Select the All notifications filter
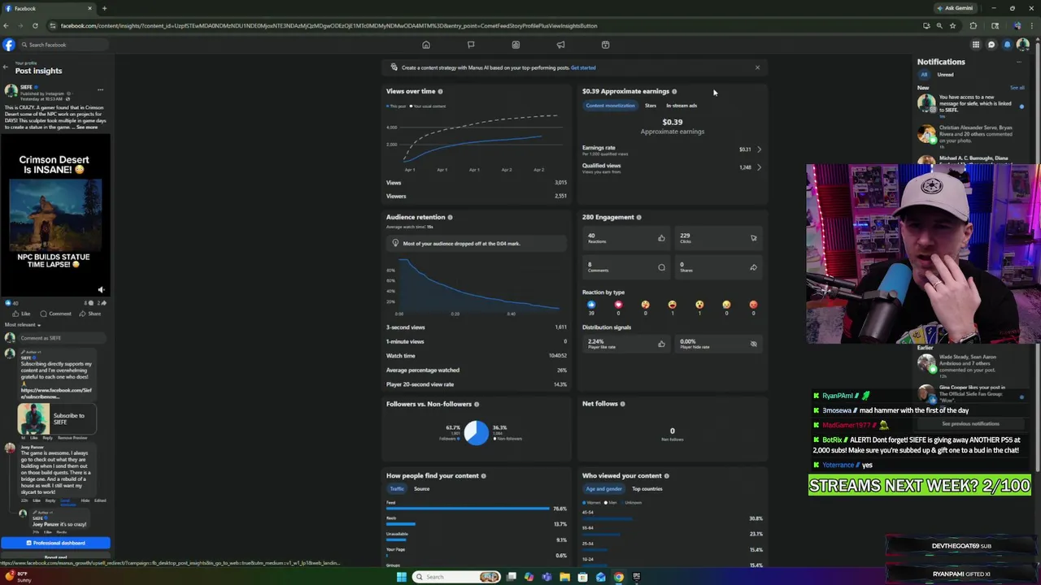 (924, 75)
